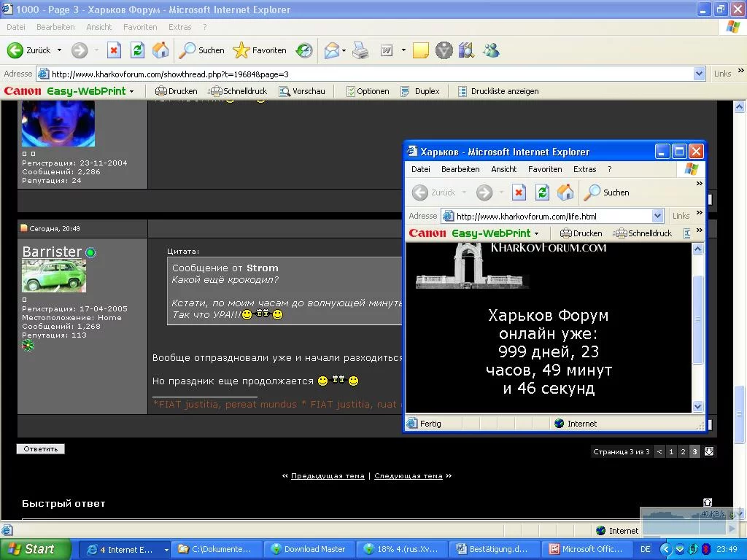The width and height of the screenshot is (747, 560).
Task: Click the Mail envelope icon
Action: click(332, 50)
